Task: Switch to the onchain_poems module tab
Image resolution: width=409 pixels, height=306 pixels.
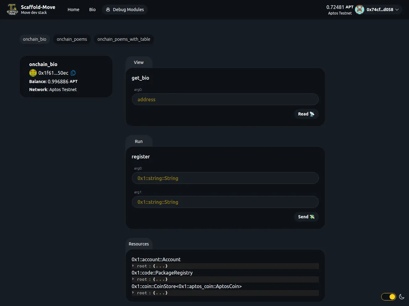Action: click(72, 39)
